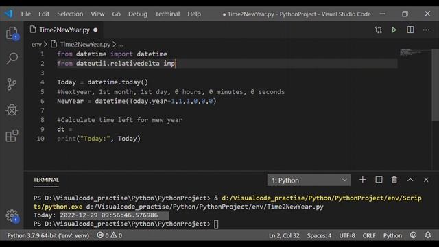Click errors and warnings count in status bar
Screen dimensions: 439x247
coord(110,235)
